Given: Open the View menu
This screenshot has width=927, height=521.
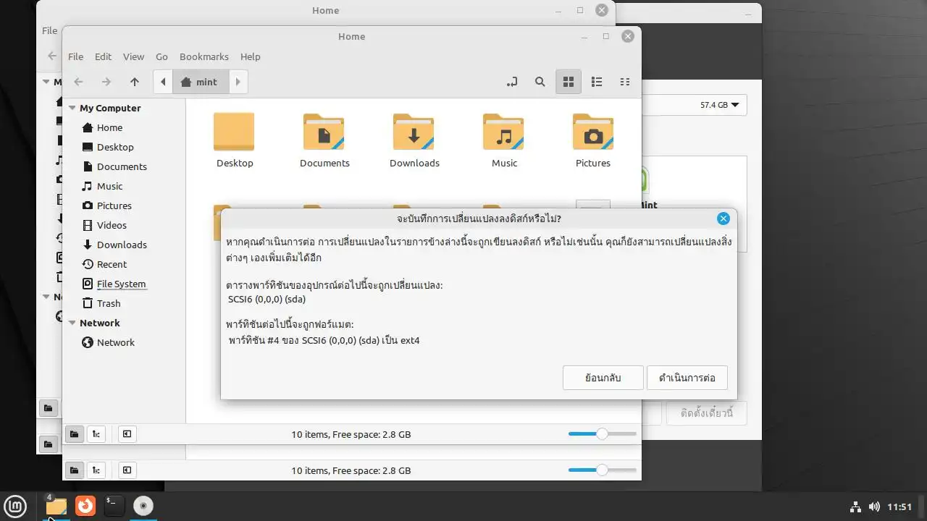Looking at the screenshot, I should pos(133,56).
